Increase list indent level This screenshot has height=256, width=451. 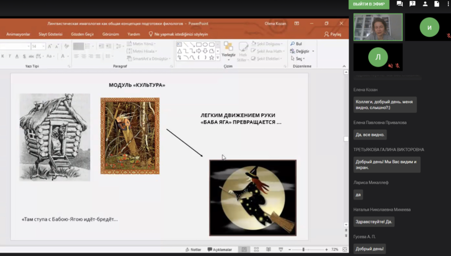tap(109, 46)
